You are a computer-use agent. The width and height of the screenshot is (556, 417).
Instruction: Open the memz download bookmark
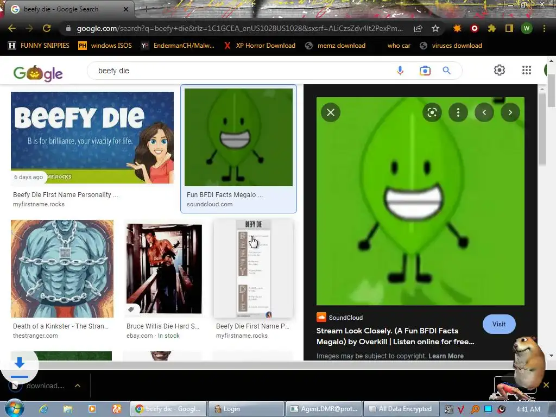[x=336, y=46]
